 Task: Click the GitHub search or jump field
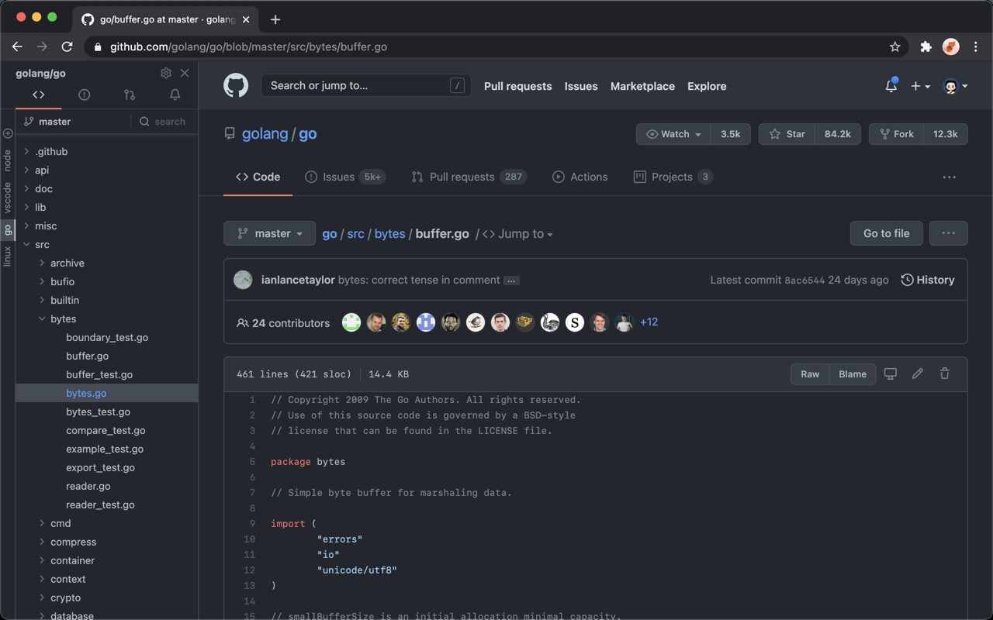coord(366,85)
